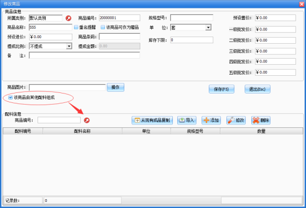Click the 商品图片 path field

[x=67, y=87]
